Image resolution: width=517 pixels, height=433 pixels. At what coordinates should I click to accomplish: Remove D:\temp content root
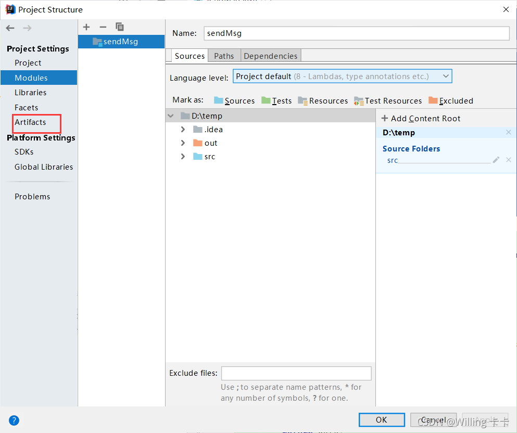coord(509,132)
